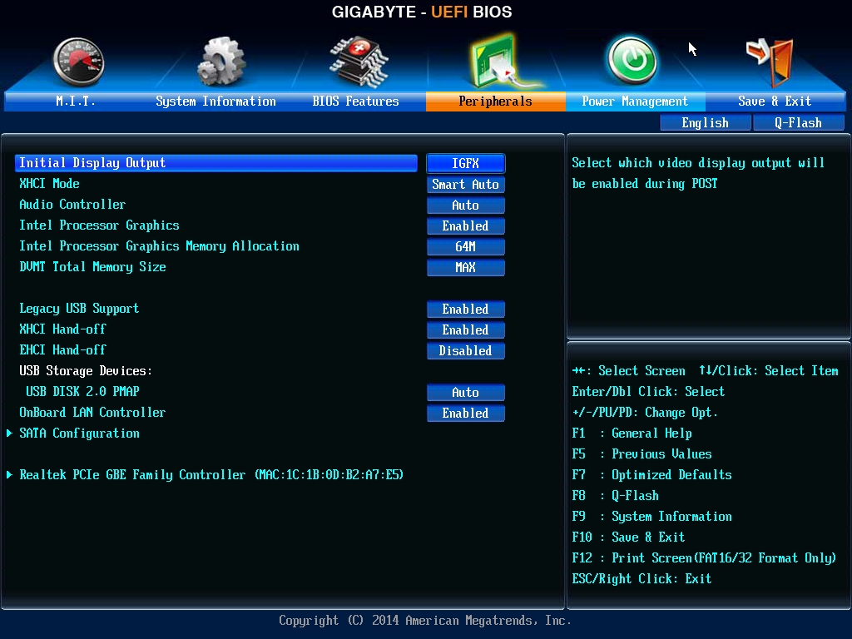Change the 64M graphics memory allocation
The image size is (852, 639).
pos(466,246)
